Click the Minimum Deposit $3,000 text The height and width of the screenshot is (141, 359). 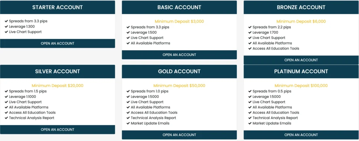click(x=179, y=21)
